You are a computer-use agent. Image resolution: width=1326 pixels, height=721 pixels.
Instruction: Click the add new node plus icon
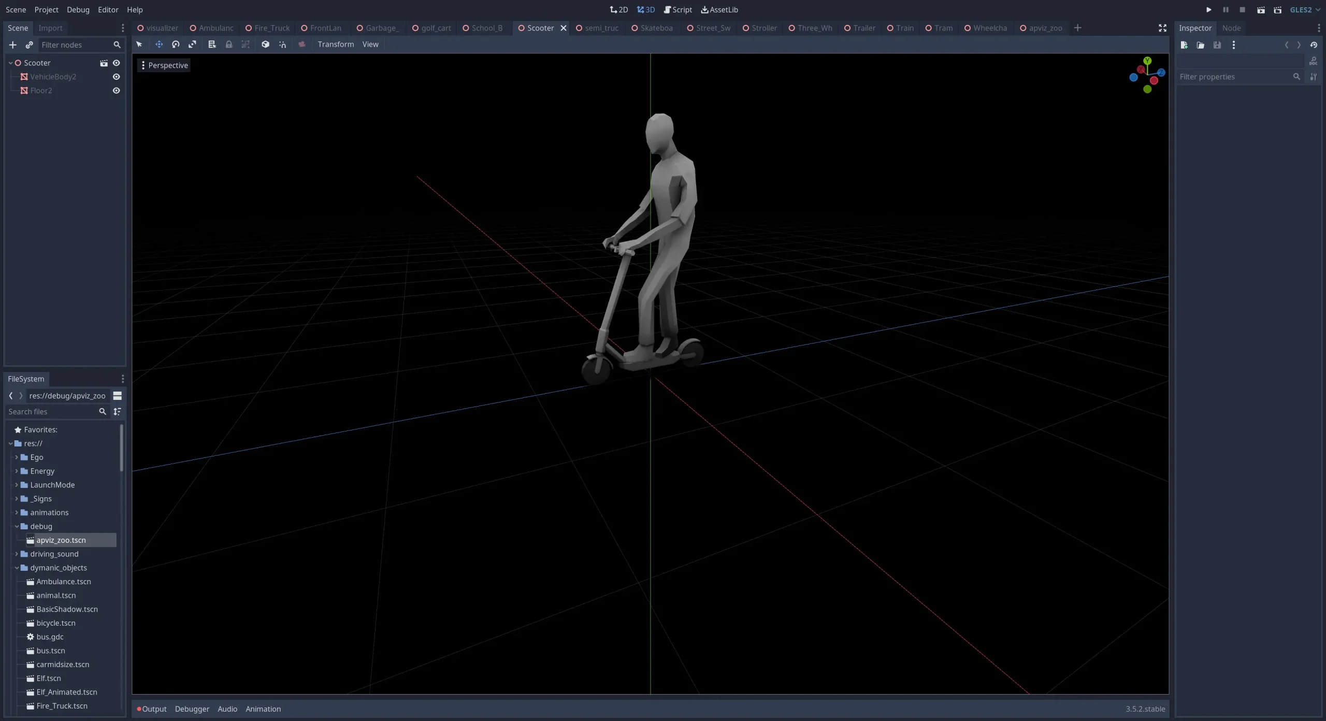pos(13,45)
